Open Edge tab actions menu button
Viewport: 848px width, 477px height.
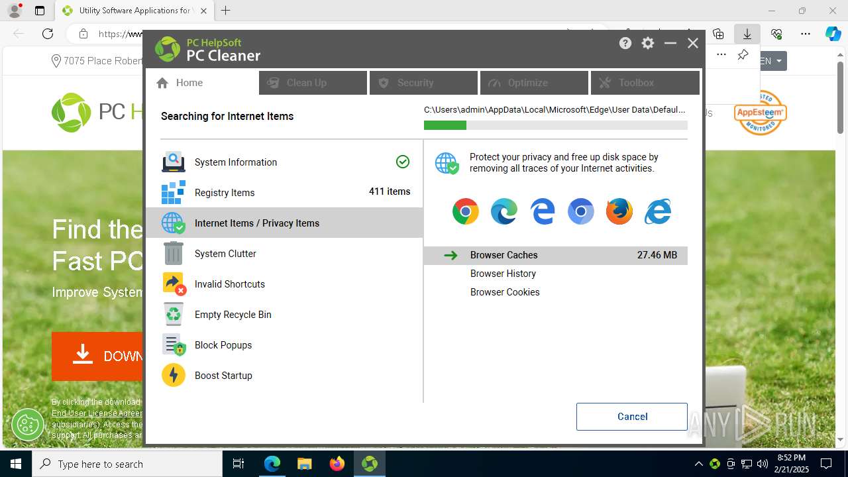click(x=40, y=11)
